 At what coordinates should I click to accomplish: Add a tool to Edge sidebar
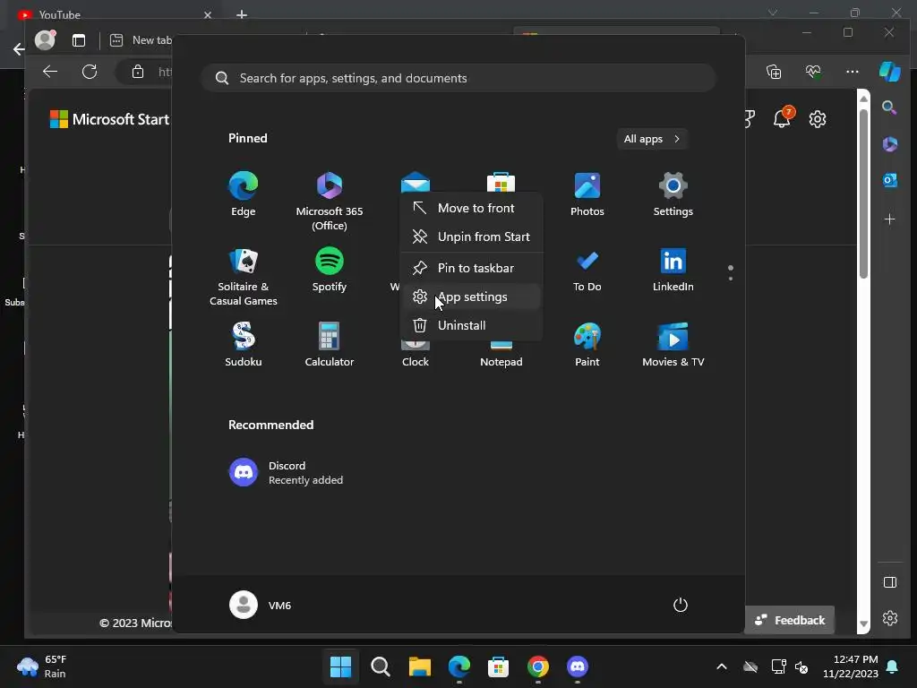click(x=889, y=219)
